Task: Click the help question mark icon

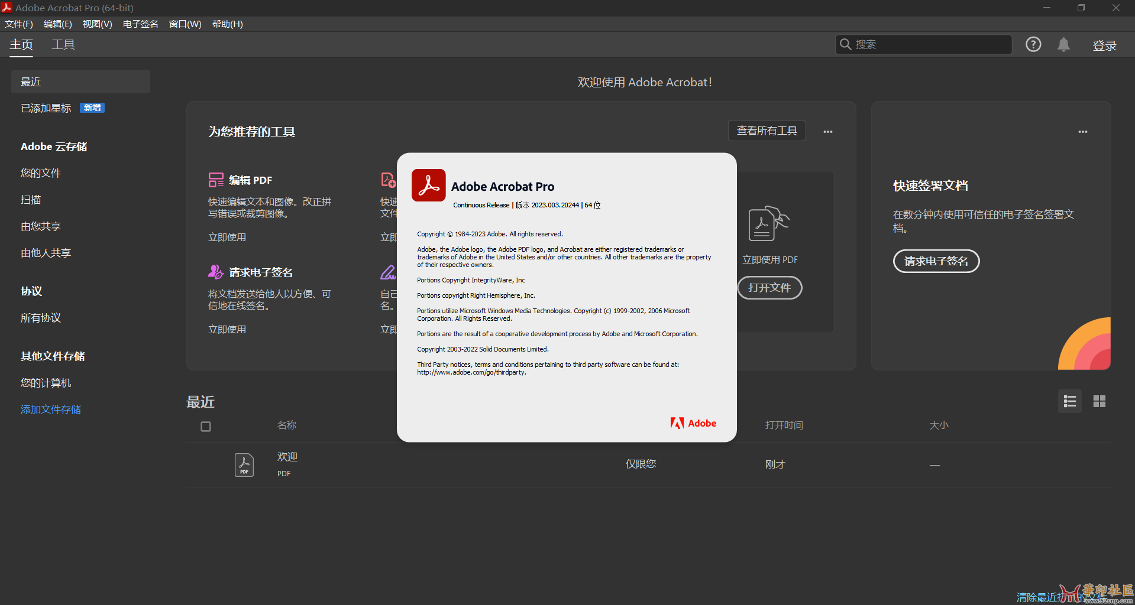Action: click(1033, 44)
